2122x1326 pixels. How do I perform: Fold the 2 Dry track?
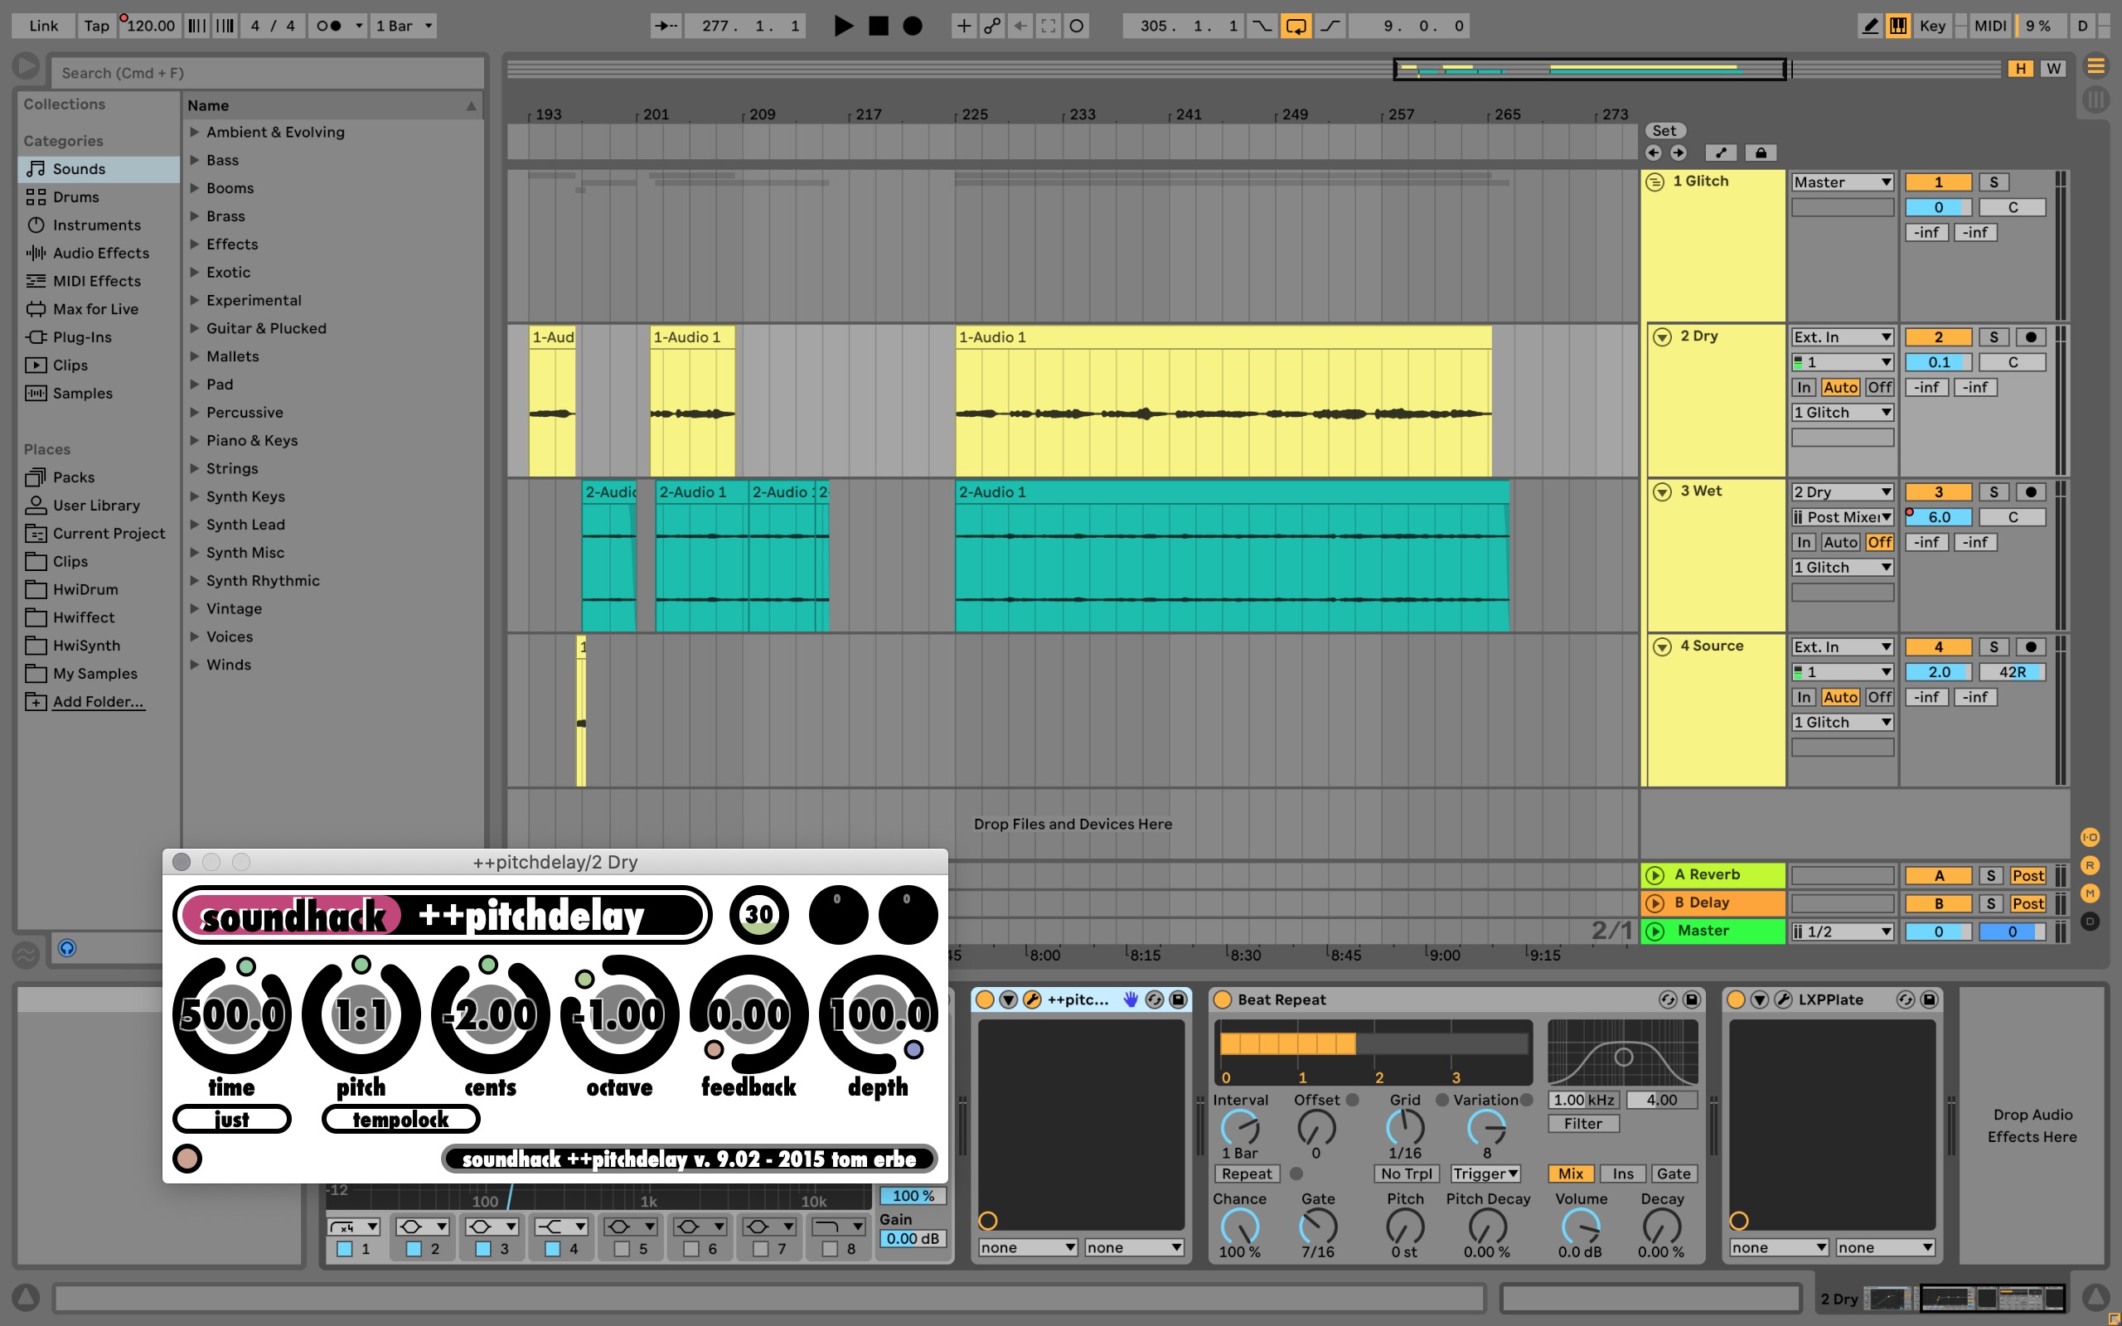pyautogui.click(x=1662, y=337)
